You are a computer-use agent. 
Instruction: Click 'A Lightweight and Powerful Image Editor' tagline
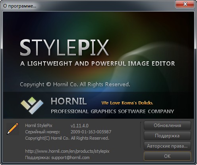(x=98, y=64)
